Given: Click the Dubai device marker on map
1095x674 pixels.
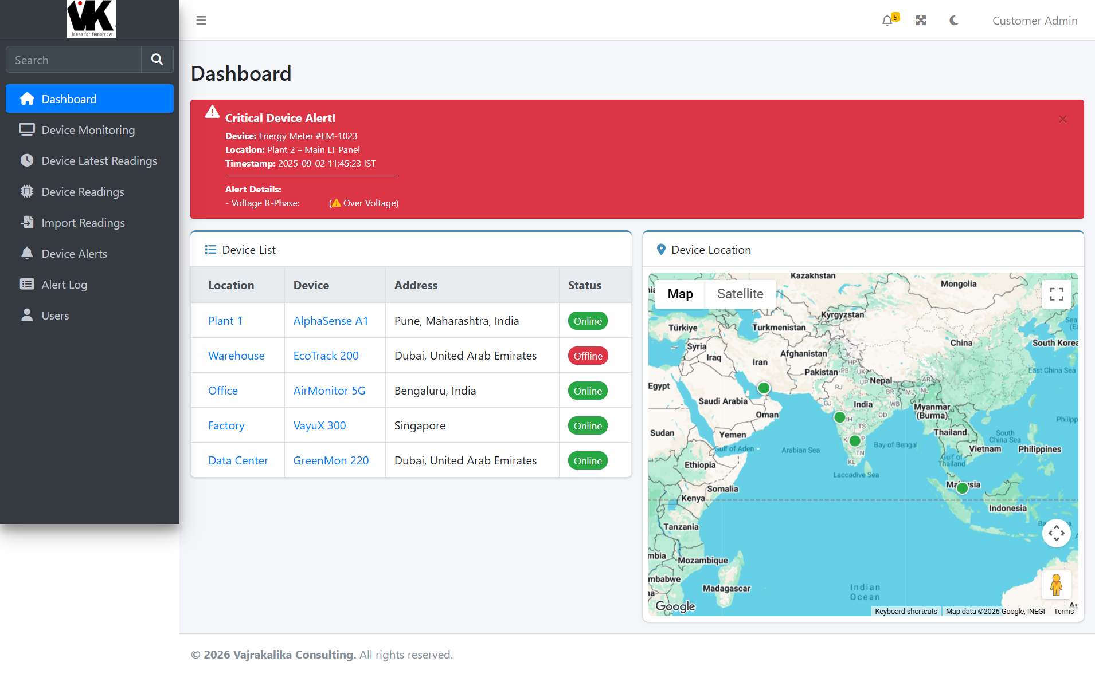Looking at the screenshot, I should pos(764,388).
